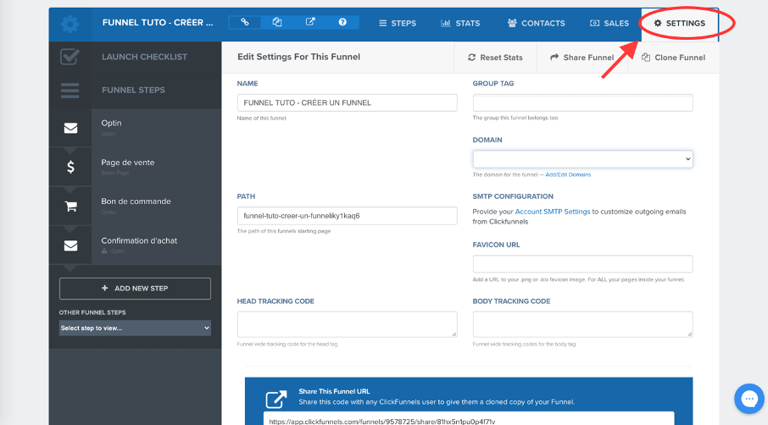Image resolution: width=768 pixels, height=425 pixels.
Task: Click the Path input field
Action: click(348, 216)
